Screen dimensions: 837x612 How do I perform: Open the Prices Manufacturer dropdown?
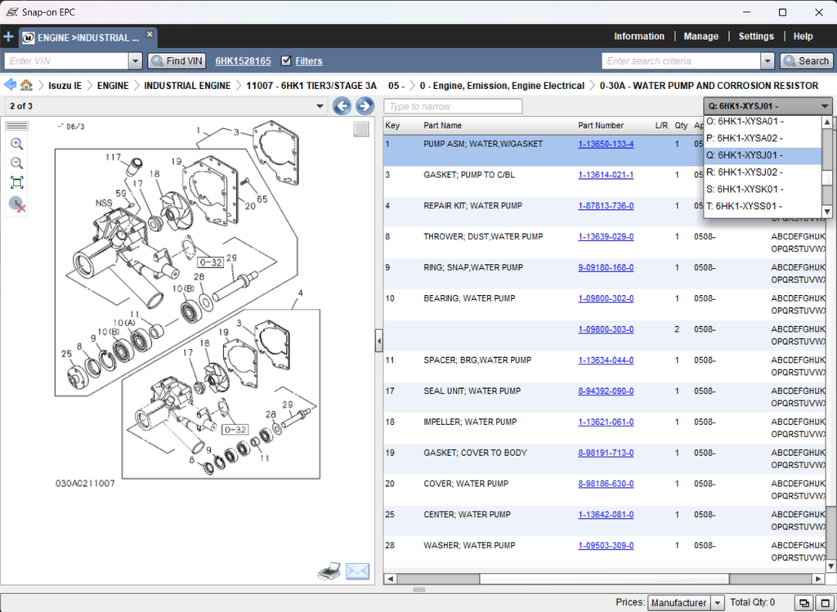tap(718, 602)
